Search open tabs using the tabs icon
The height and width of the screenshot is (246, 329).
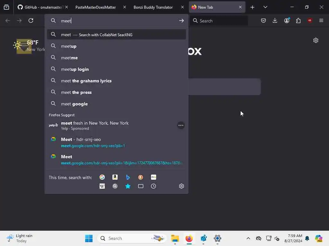141,186
